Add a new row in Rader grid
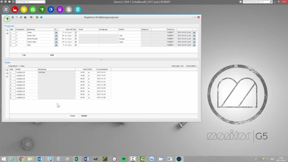The width and height of the screenshot is (288, 162). (7, 70)
